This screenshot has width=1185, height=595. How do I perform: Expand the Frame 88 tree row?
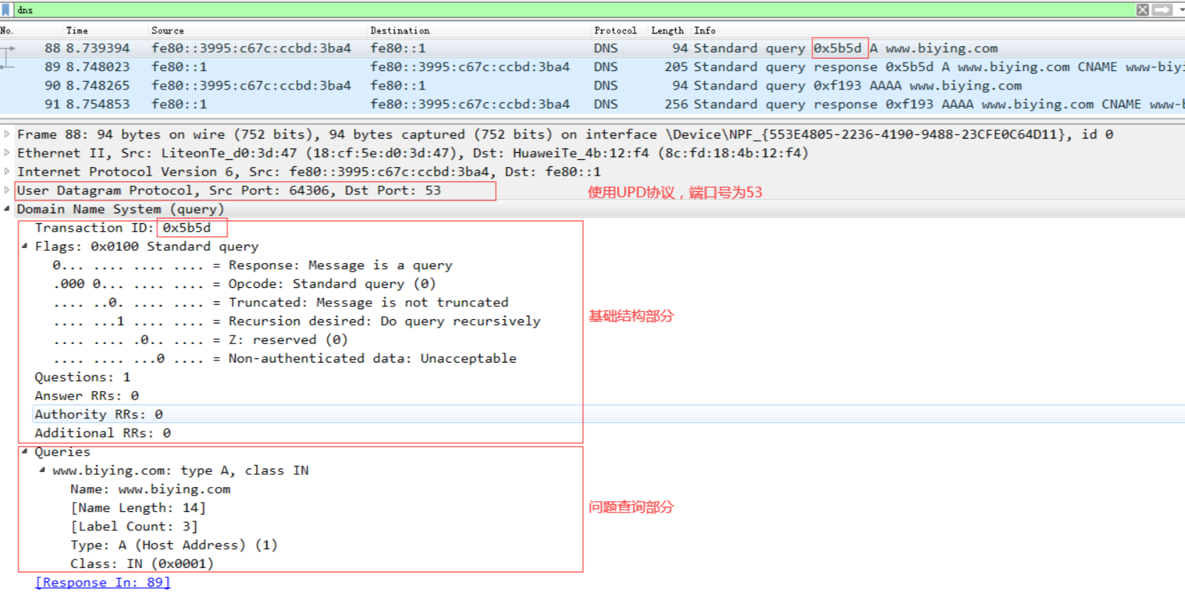coord(7,134)
